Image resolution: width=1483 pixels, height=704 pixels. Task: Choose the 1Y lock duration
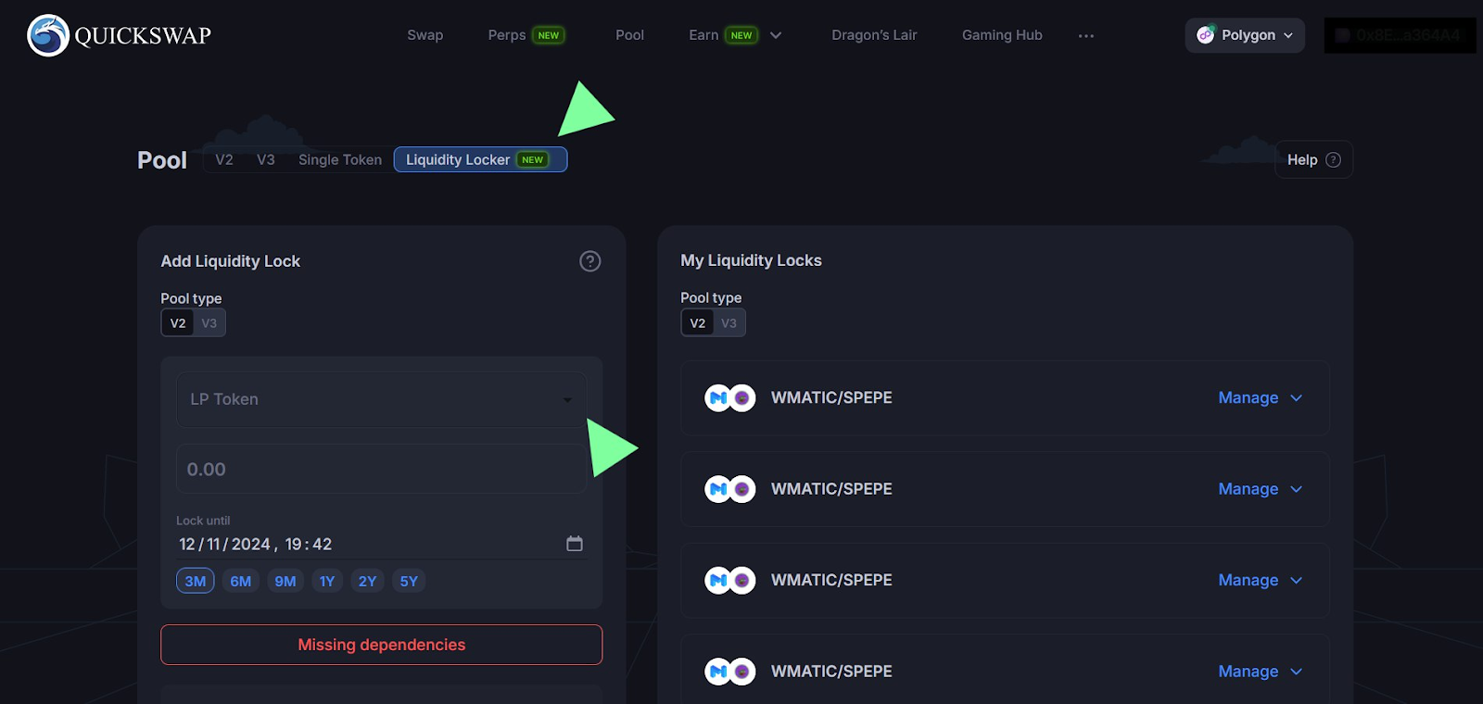point(327,581)
